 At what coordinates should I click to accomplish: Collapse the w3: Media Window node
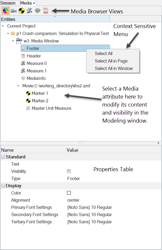click(x=13, y=41)
